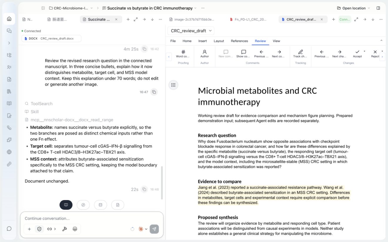This screenshot has height=242, width=388.
Task: Jump to Previous change in the Changes group
Action: tap(322, 54)
